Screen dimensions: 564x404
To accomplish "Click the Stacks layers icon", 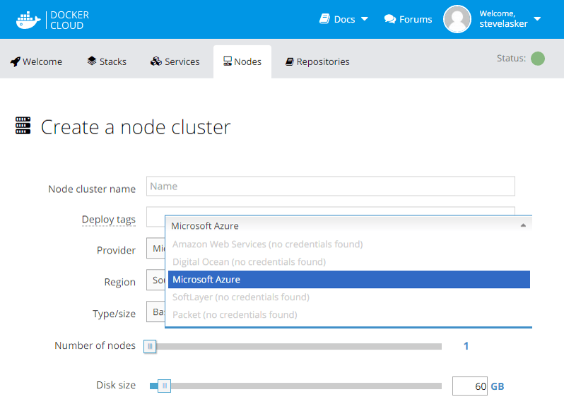I will (x=92, y=61).
